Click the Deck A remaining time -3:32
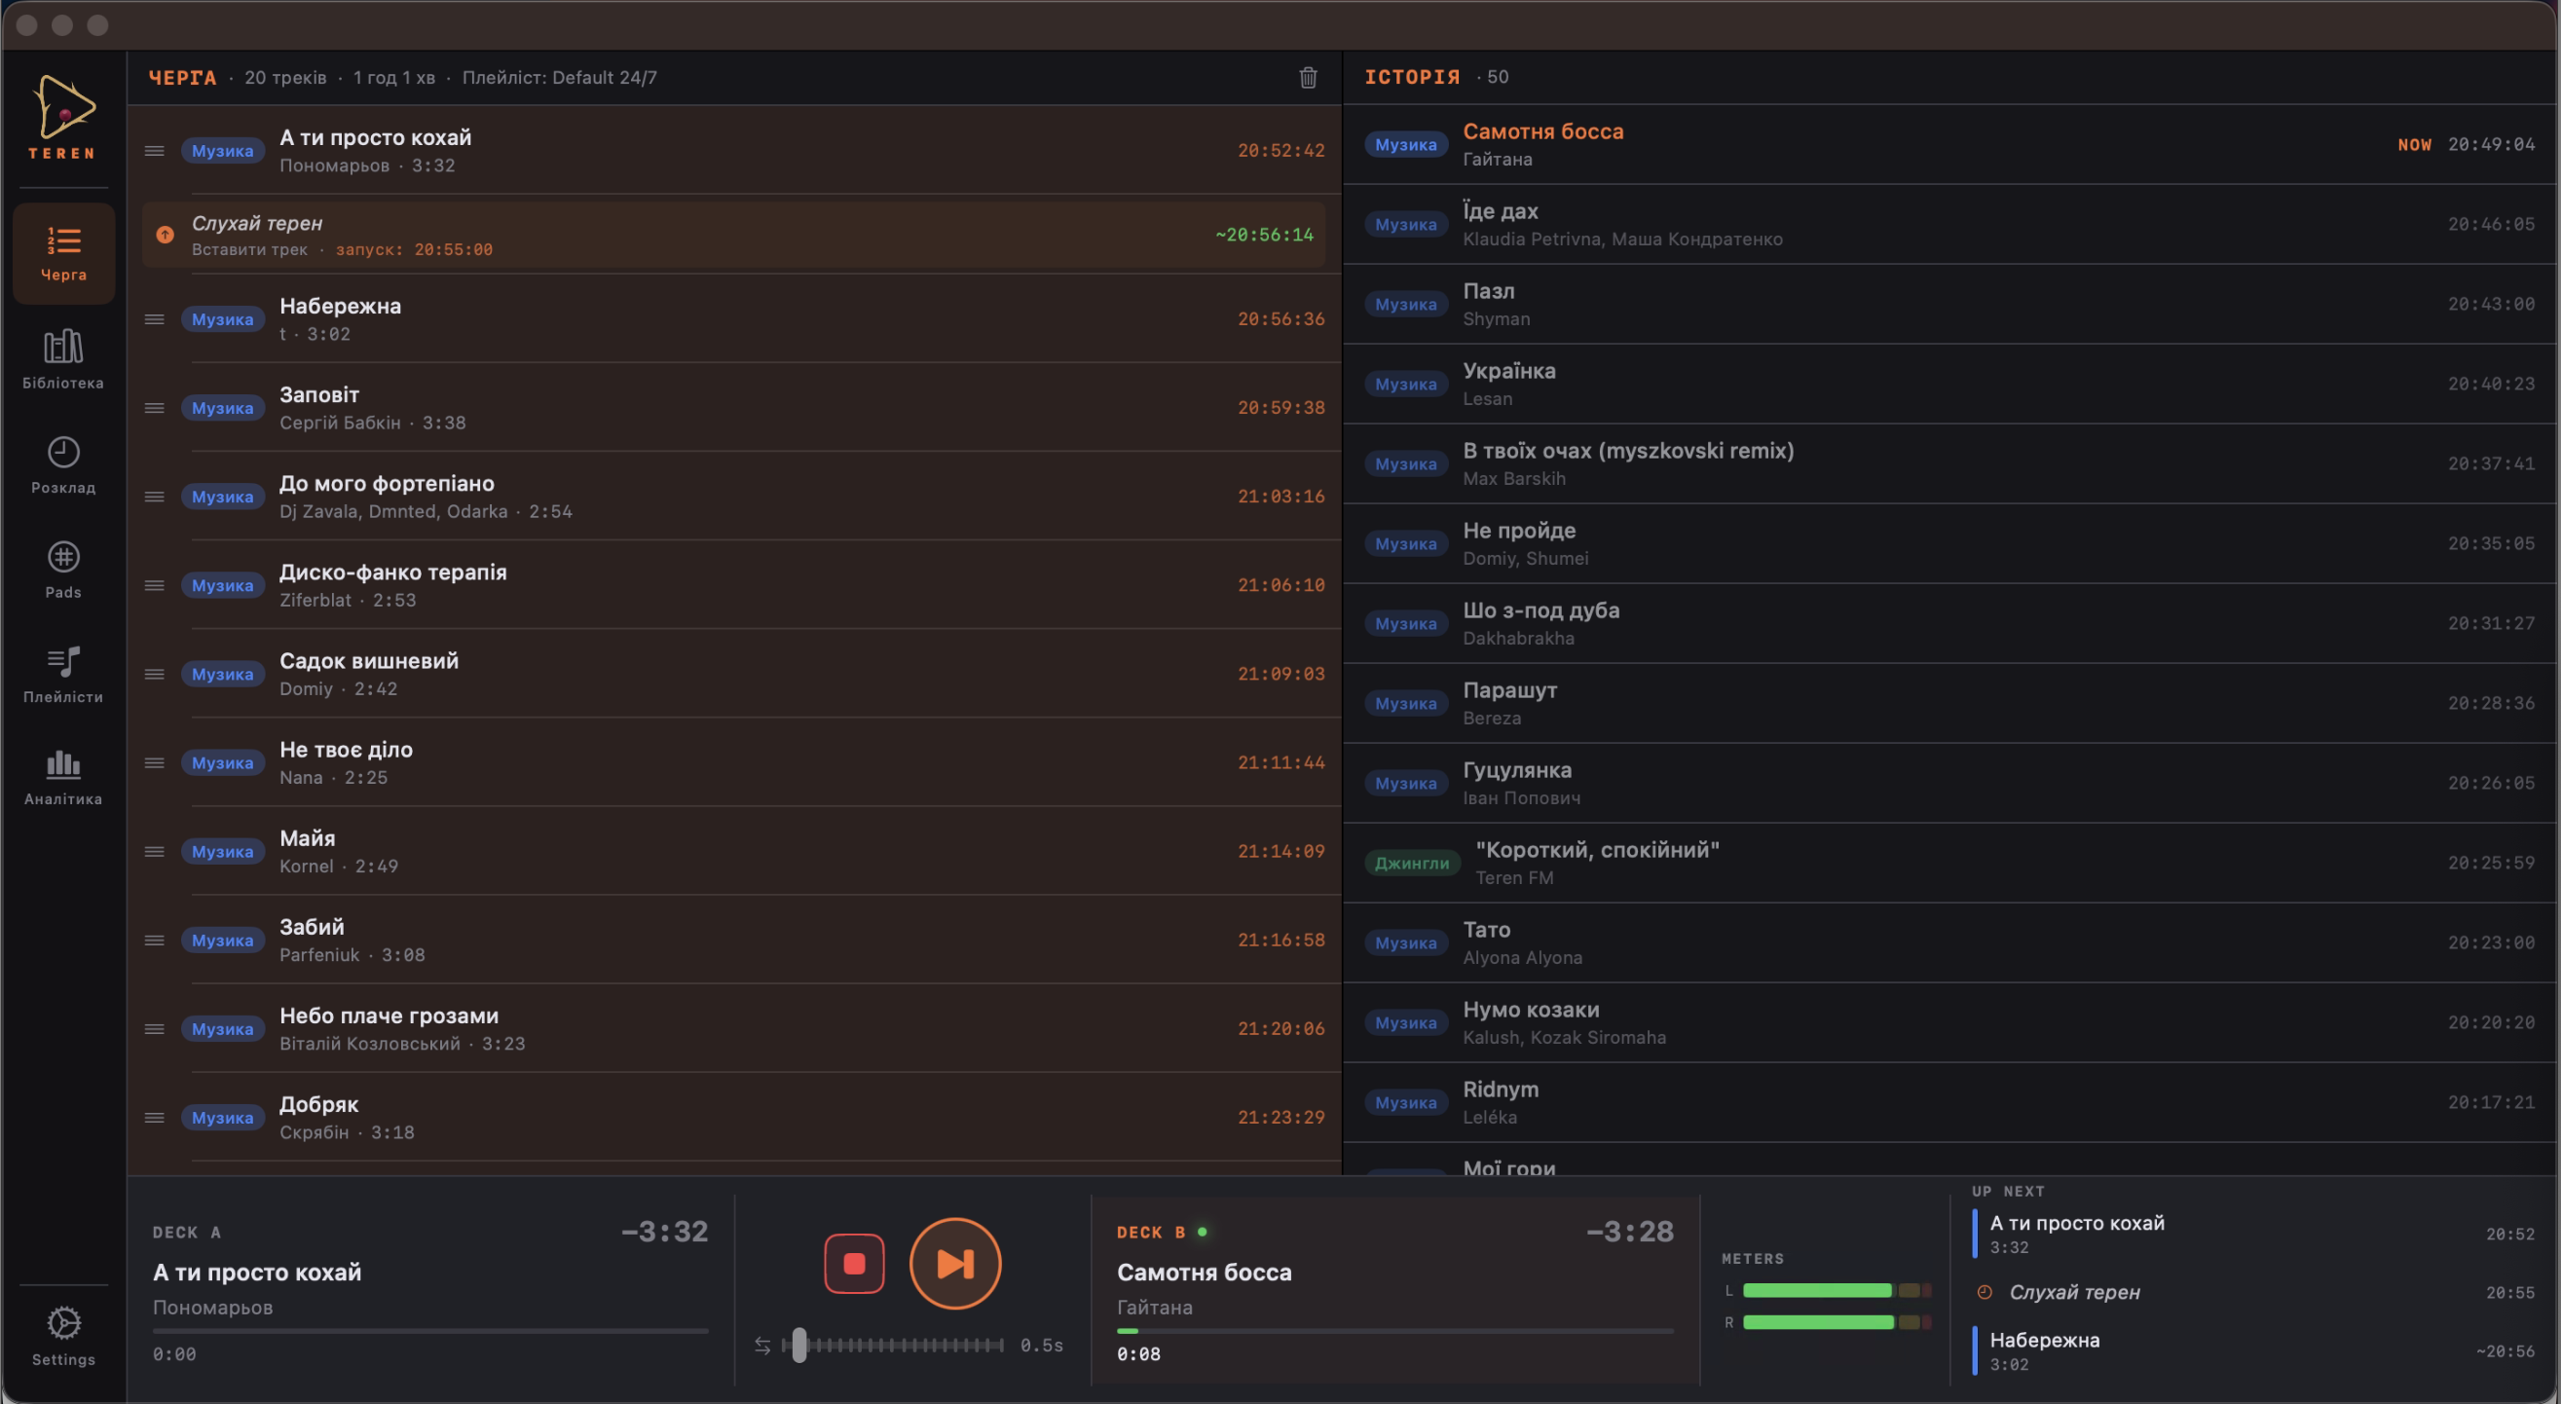 coord(664,1231)
